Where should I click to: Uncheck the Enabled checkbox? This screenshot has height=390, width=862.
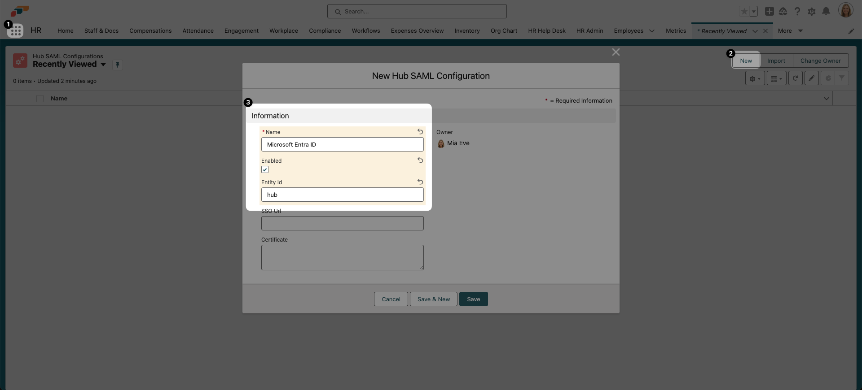(x=265, y=169)
